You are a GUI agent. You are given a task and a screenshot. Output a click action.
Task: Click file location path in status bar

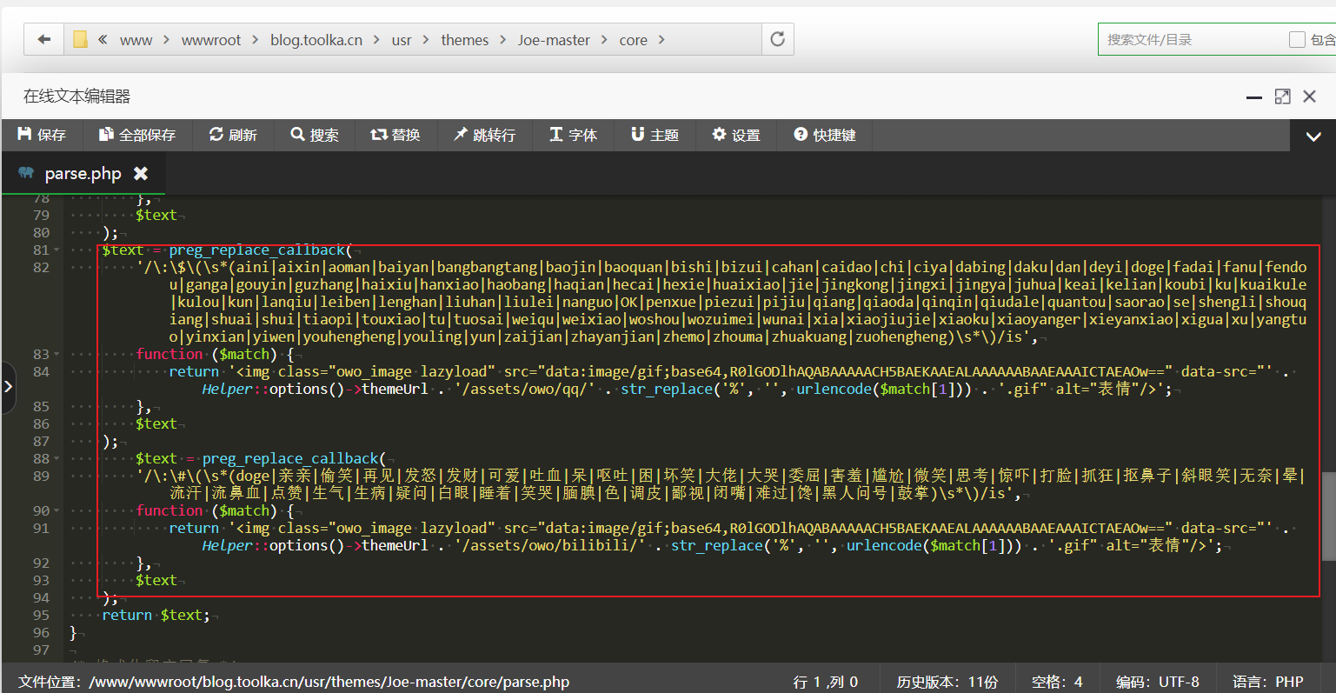click(294, 682)
